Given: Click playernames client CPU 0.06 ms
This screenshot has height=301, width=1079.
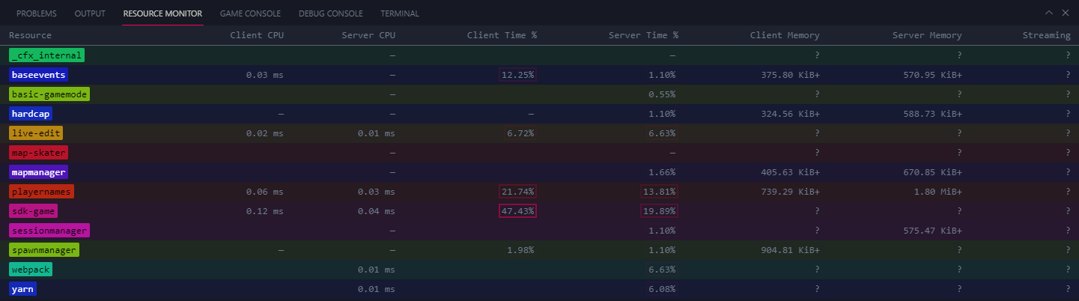Looking at the screenshot, I should tap(265, 192).
